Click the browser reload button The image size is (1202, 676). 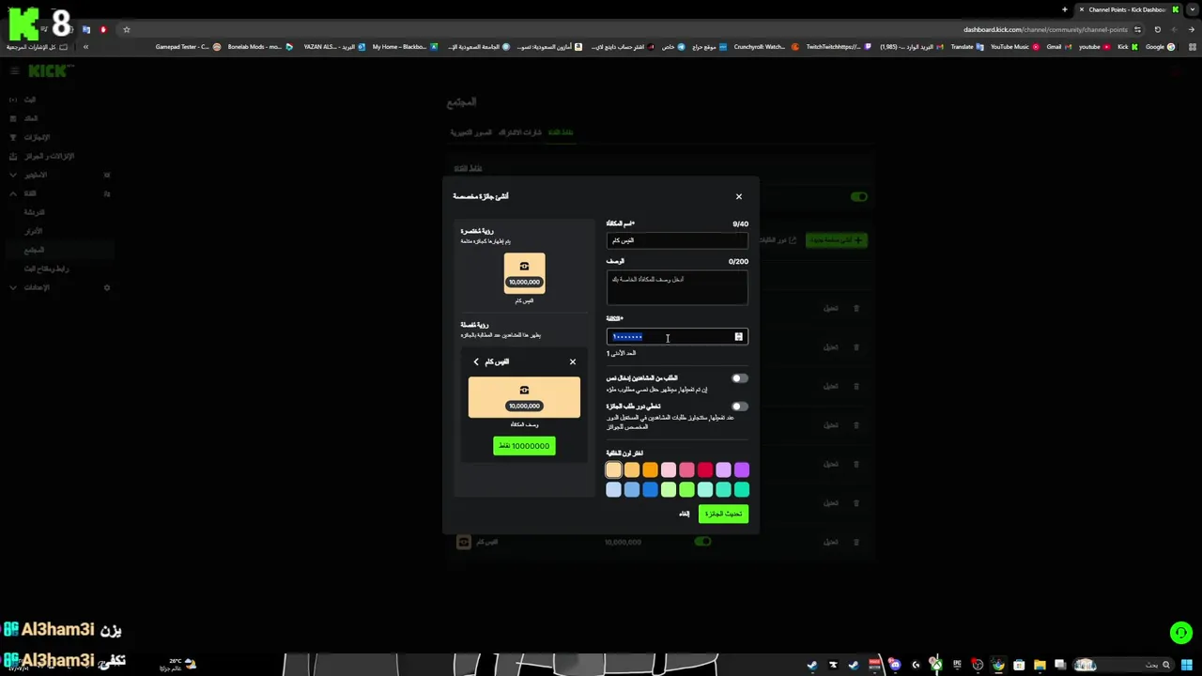tap(1157, 29)
